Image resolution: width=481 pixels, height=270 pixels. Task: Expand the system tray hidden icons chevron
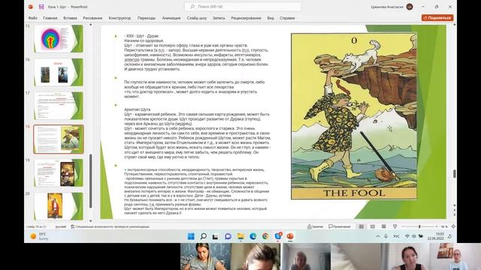point(378,236)
